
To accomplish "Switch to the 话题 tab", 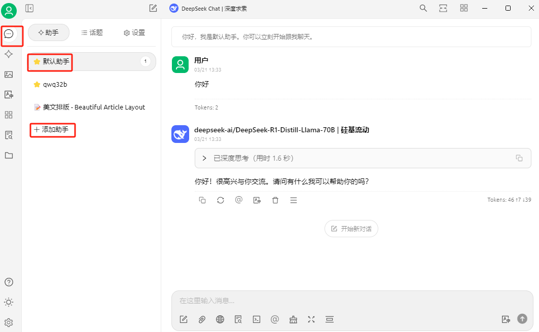I will click(x=92, y=32).
